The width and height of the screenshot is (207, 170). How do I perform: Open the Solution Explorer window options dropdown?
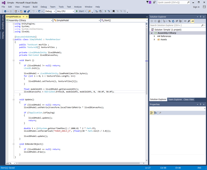tap(197, 17)
